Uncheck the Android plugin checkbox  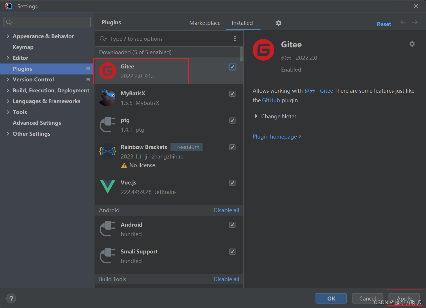click(232, 225)
